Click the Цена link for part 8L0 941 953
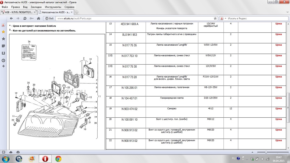 279,34
